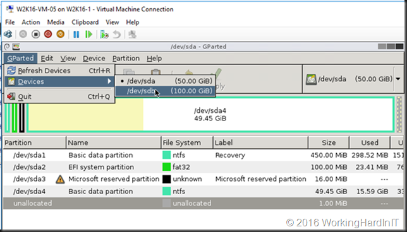The height and width of the screenshot is (232, 407).
Task: Click the greyed-out Start toolbar icon
Action: click(23, 34)
